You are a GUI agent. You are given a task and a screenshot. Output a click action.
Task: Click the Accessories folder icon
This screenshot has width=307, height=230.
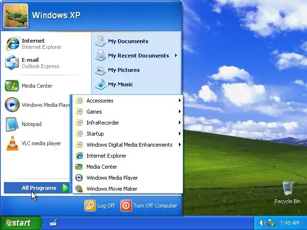coord(79,101)
